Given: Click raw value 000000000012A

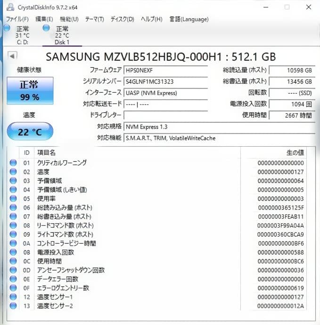Looking at the screenshot, I should (x=280, y=306).
